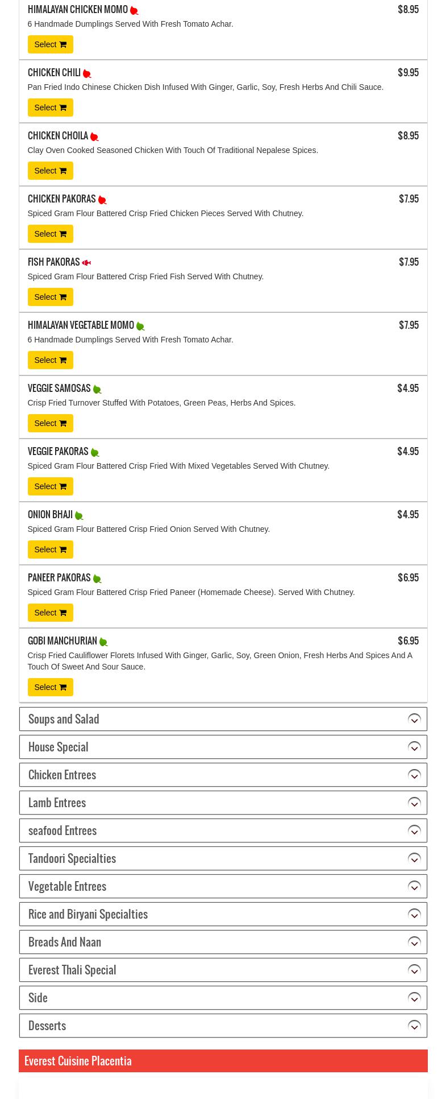Click the red chicken icon beside Himalayan Chicken Momo

[x=134, y=11]
